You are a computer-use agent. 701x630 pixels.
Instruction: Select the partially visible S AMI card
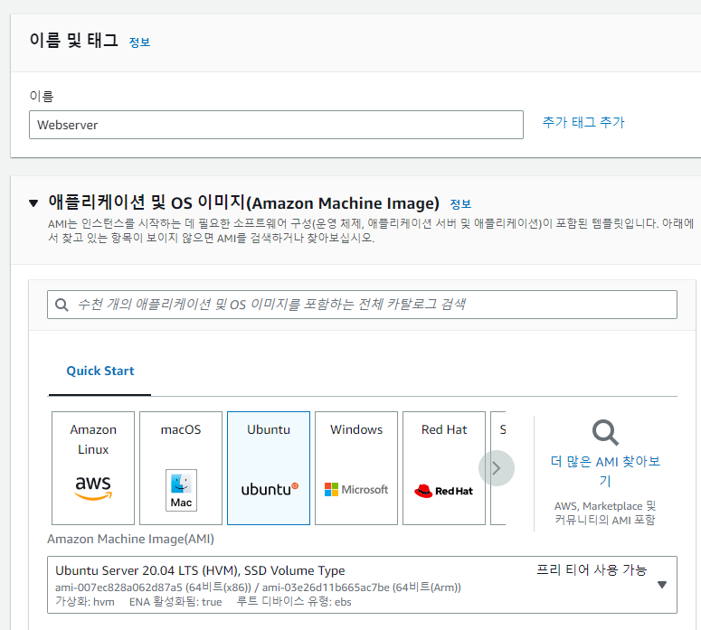498,468
